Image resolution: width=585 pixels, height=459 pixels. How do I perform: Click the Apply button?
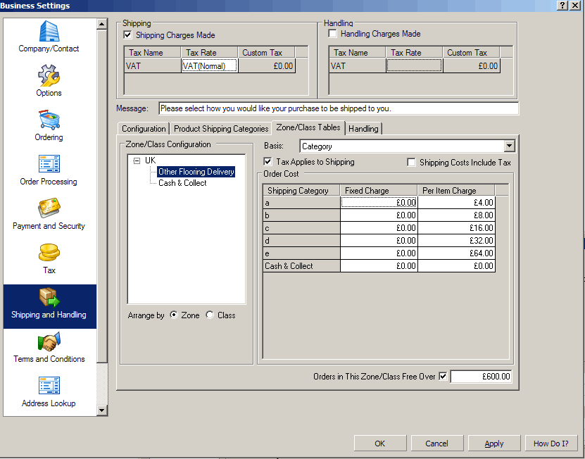pos(494,444)
